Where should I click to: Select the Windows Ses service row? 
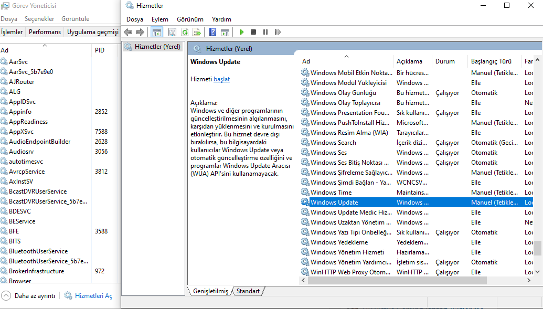pos(417,153)
